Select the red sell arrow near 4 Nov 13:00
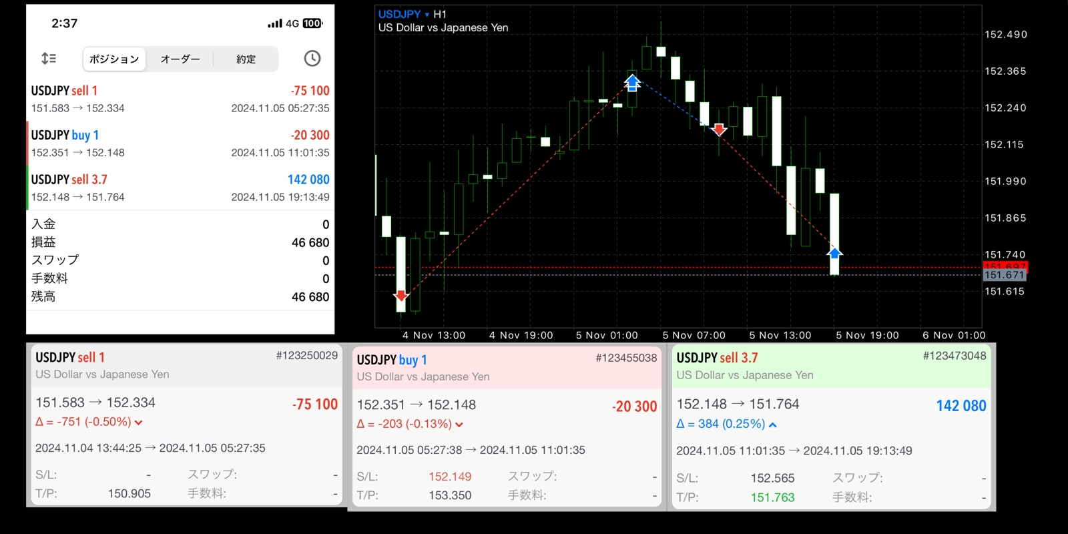Screen dimensions: 1068x534 [401, 296]
